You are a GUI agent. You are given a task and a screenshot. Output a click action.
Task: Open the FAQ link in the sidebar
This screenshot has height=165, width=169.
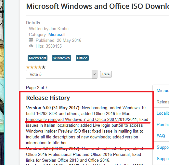coord(161,136)
